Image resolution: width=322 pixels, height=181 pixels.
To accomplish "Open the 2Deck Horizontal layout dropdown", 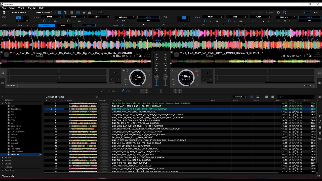I will 44,12.
